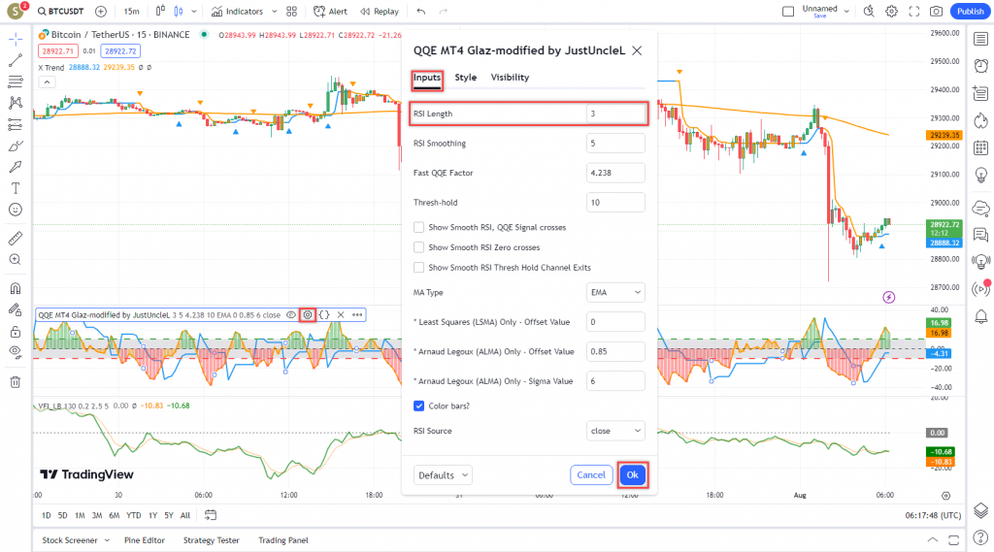The width and height of the screenshot is (994, 552).
Task: Expand the Stock Screener dropdown
Action: coord(107,540)
